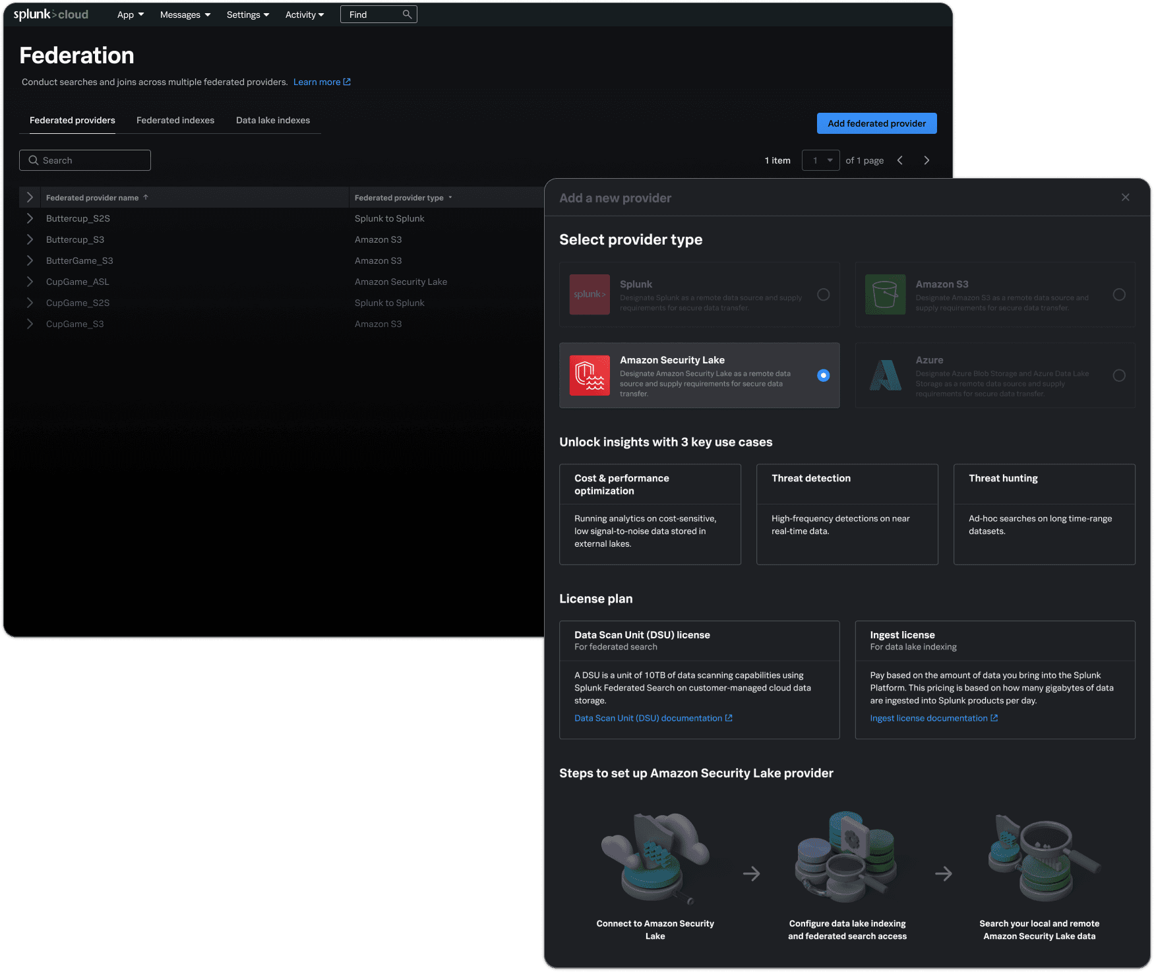Open the page number dropdown
This screenshot has height=972, width=1154.
pos(821,160)
